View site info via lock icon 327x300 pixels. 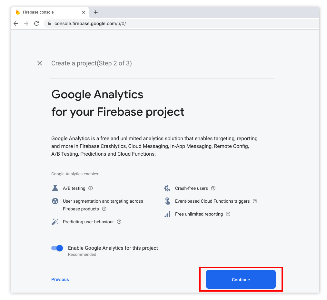click(x=49, y=24)
